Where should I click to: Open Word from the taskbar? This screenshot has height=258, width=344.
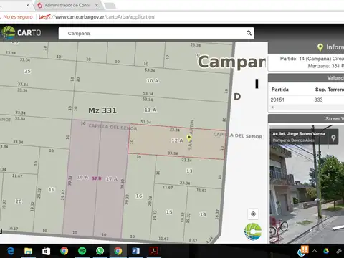[x=135, y=251]
